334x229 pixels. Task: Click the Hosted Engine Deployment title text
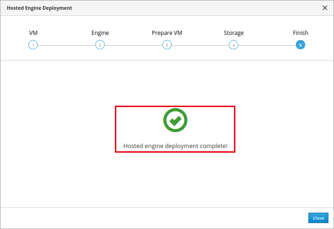coord(40,8)
